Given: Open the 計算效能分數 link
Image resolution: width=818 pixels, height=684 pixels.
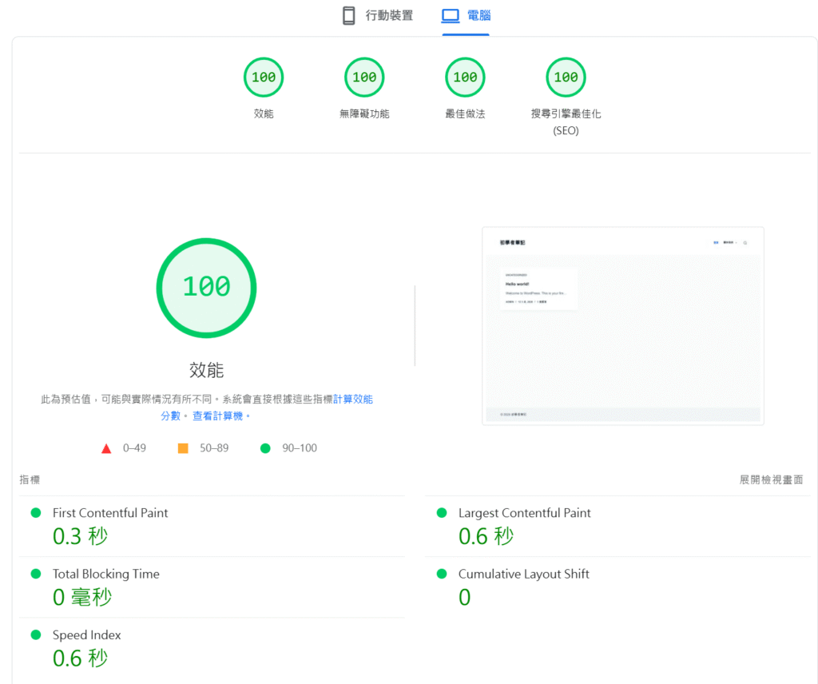Looking at the screenshot, I should (x=352, y=399).
